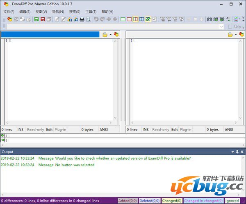Click the compare apples icon in the toolbar

click(9, 19)
